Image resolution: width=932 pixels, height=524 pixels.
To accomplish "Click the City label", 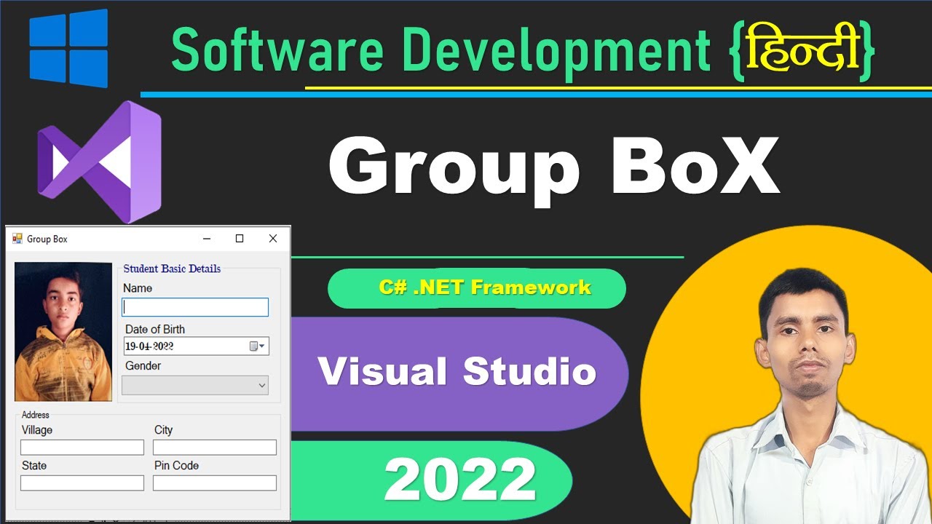I will (x=164, y=430).
